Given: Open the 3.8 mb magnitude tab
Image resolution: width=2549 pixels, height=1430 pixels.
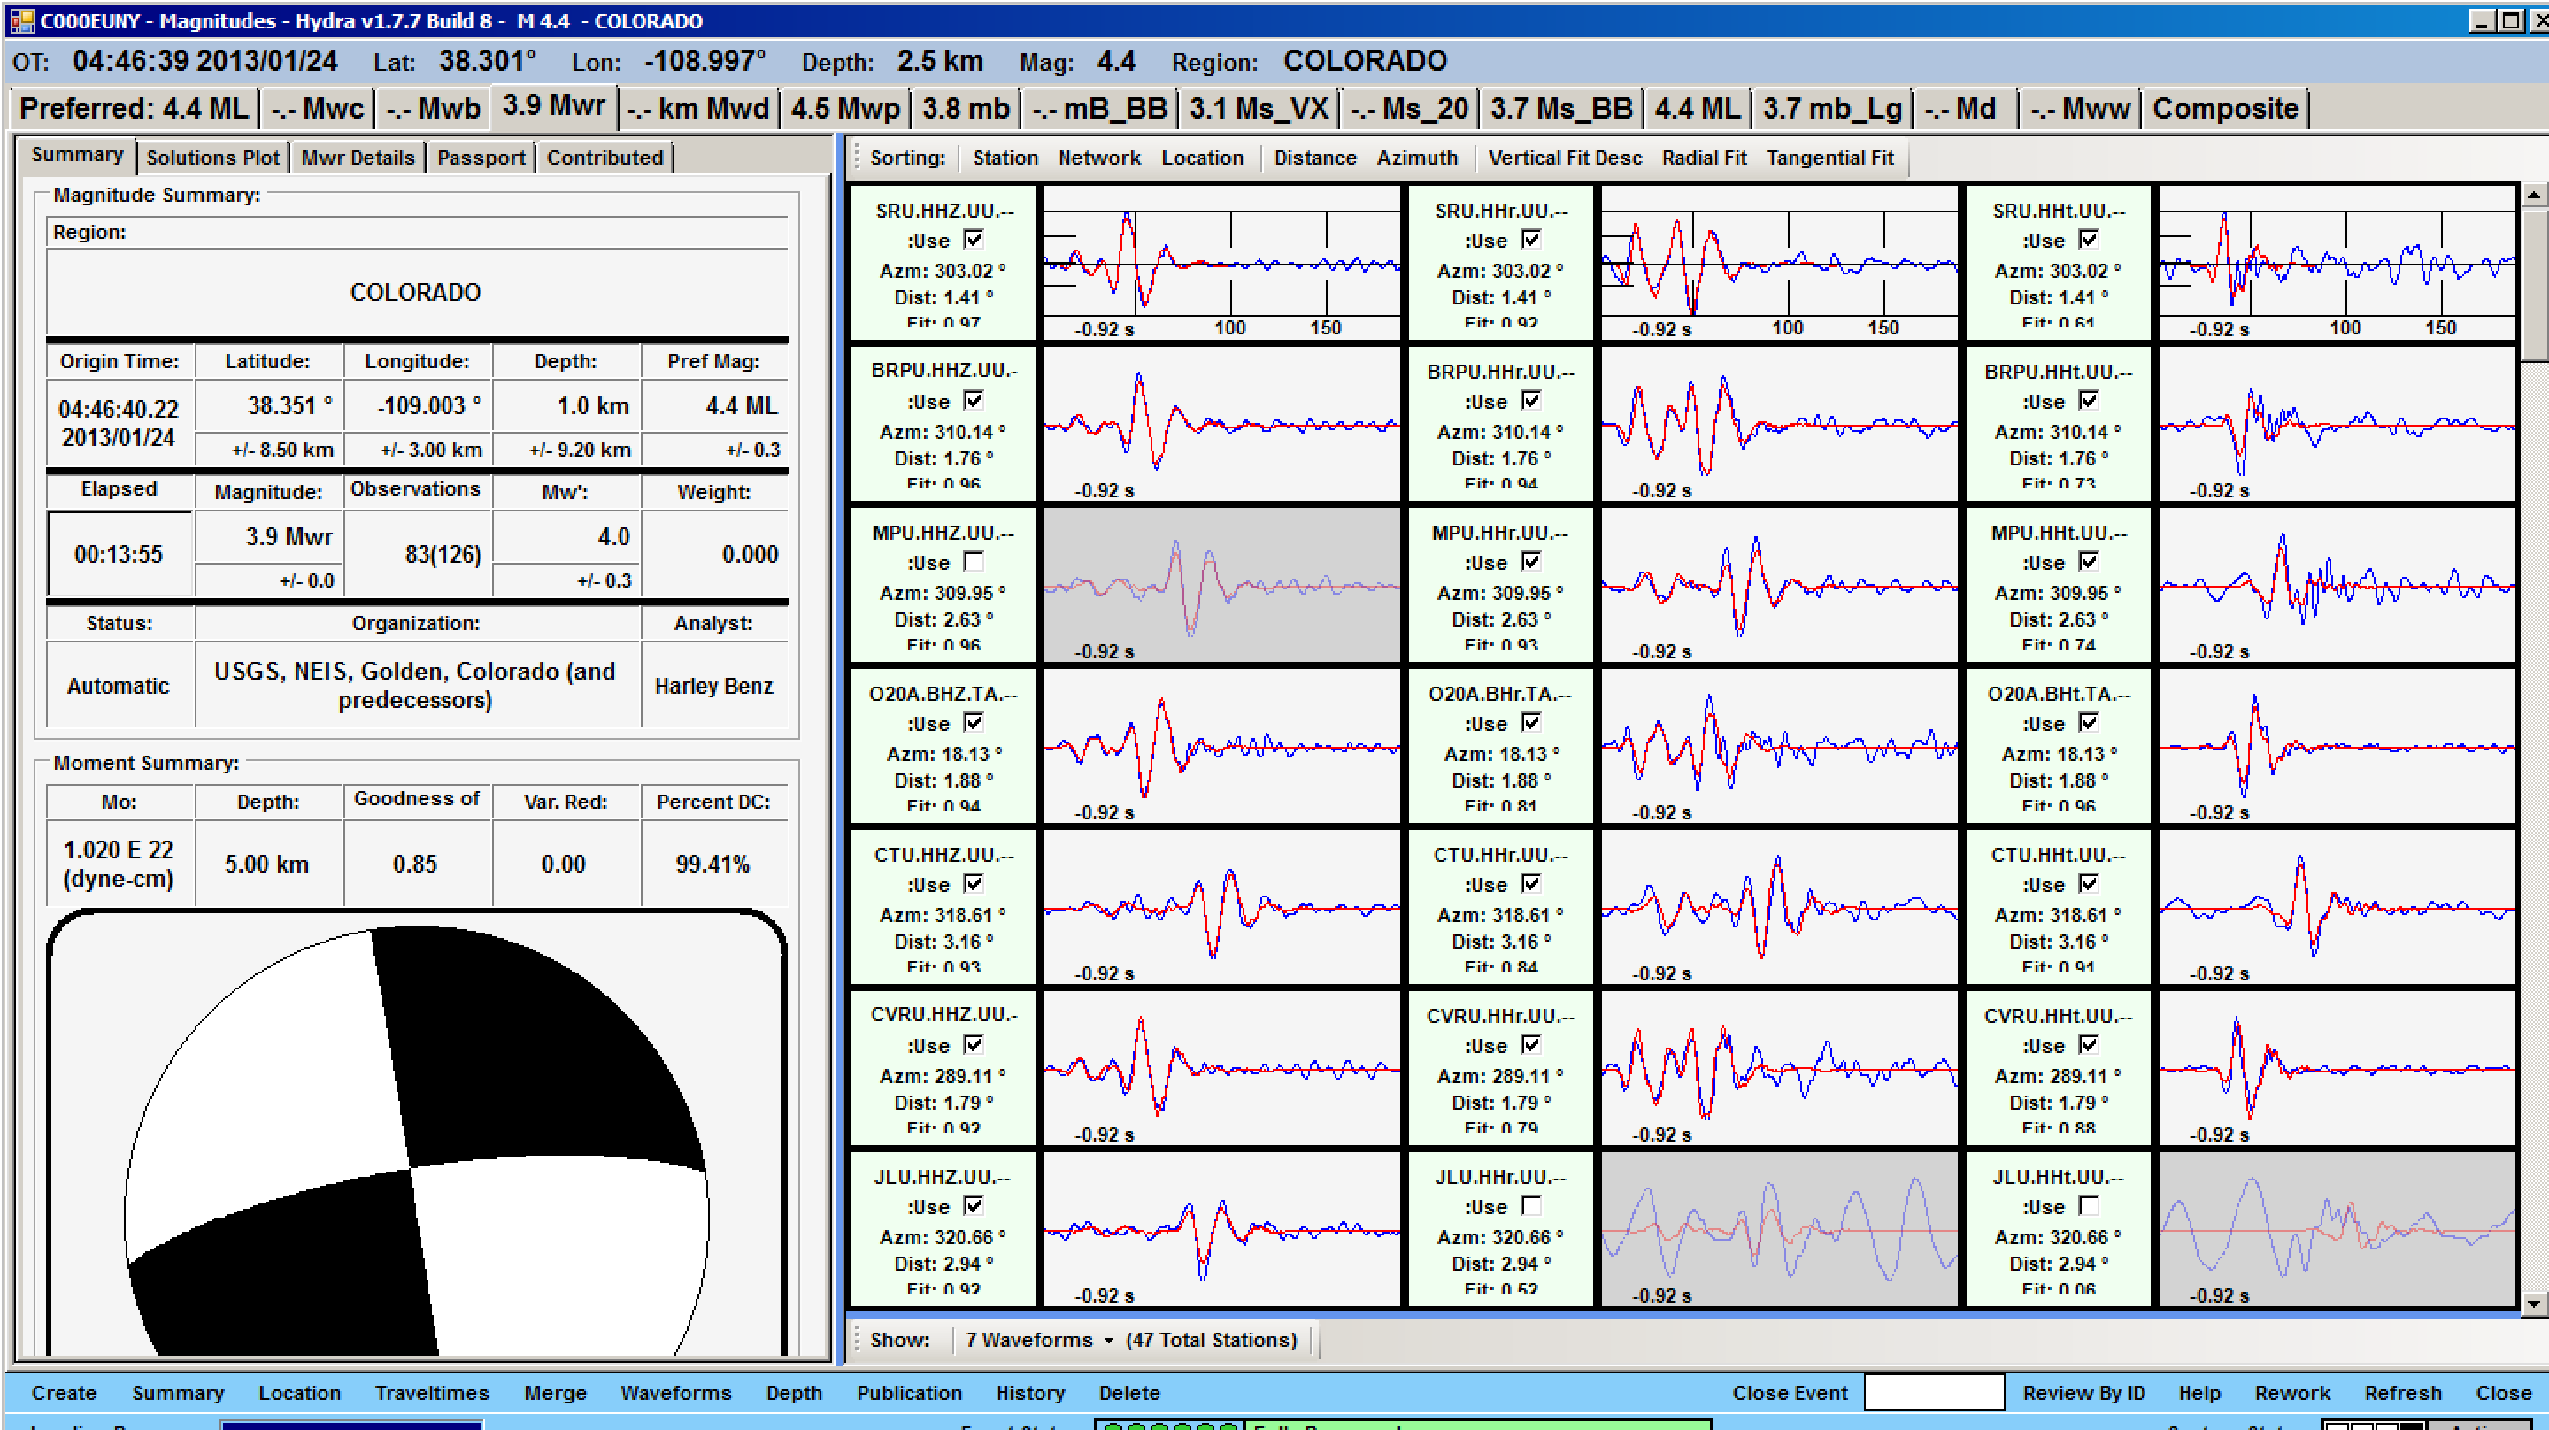Looking at the screenshot, I should [966, 109].
